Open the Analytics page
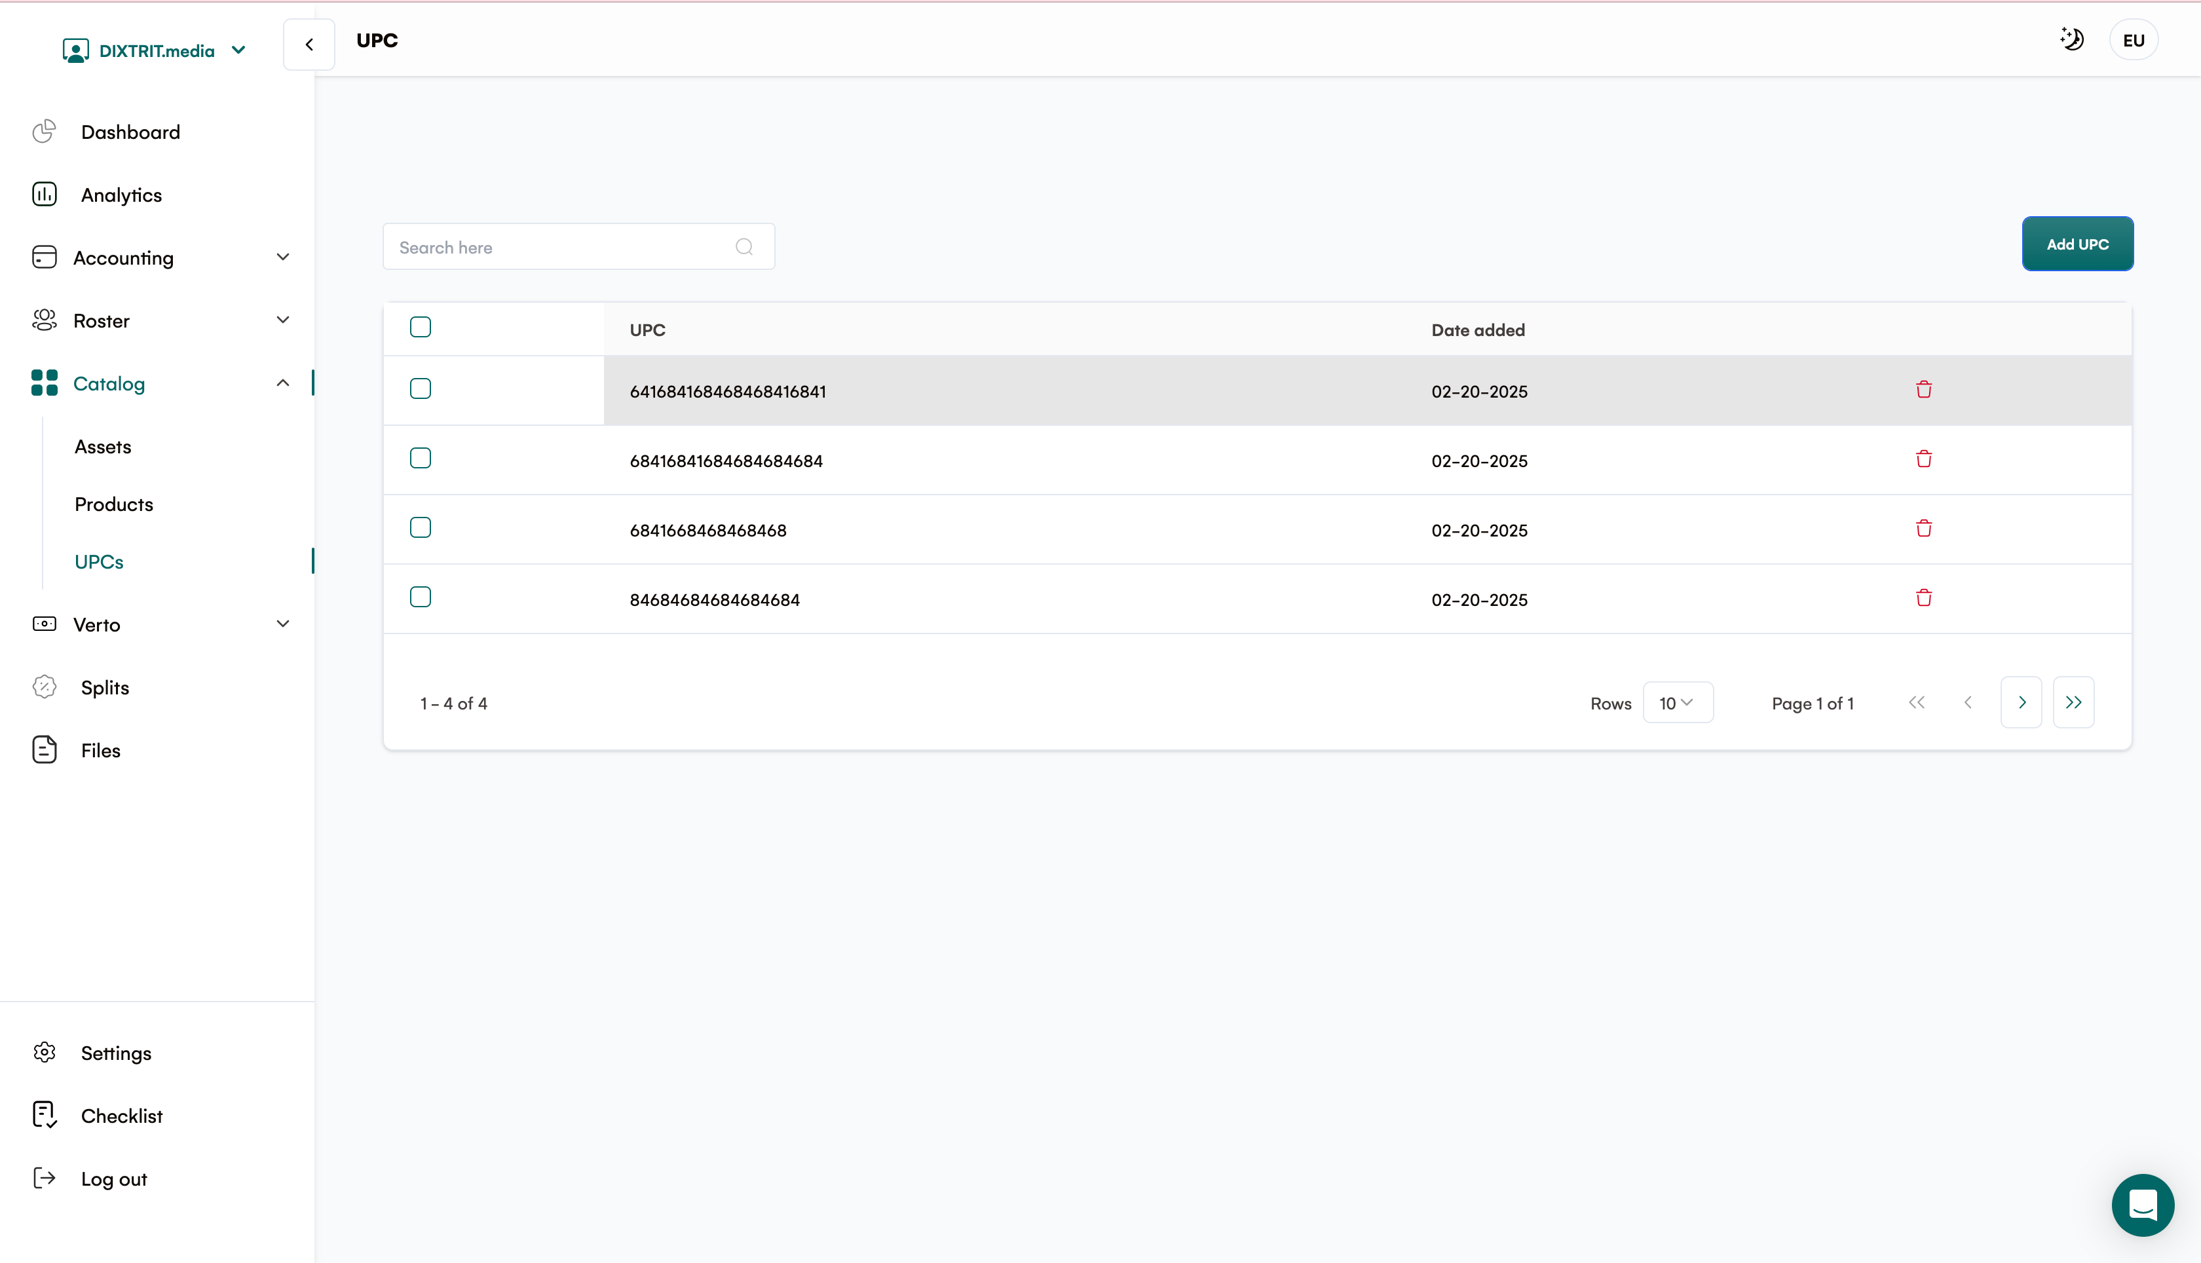This screenshot has height=1263, width=2201. pos(121,195)
